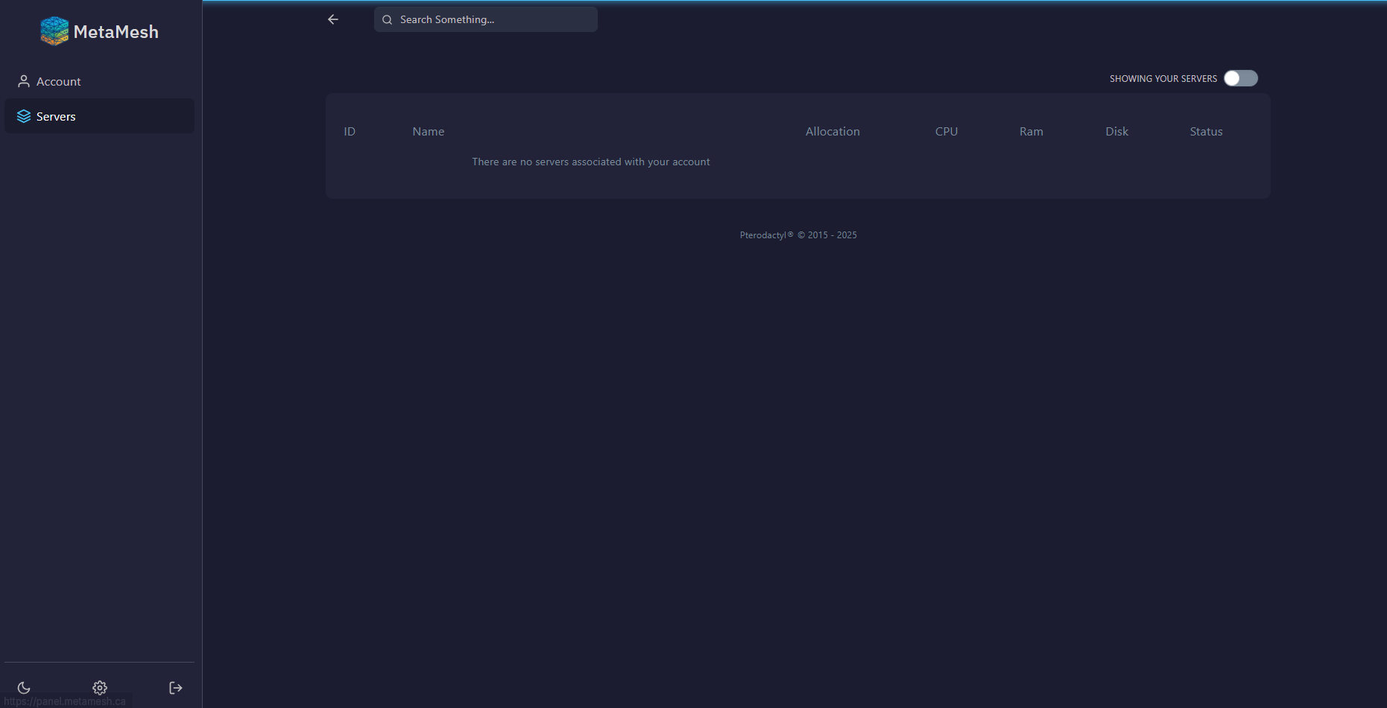Toggle the Showing Your Servers switch
This screenshot has width=1387, height=708.
[1240, 78]
